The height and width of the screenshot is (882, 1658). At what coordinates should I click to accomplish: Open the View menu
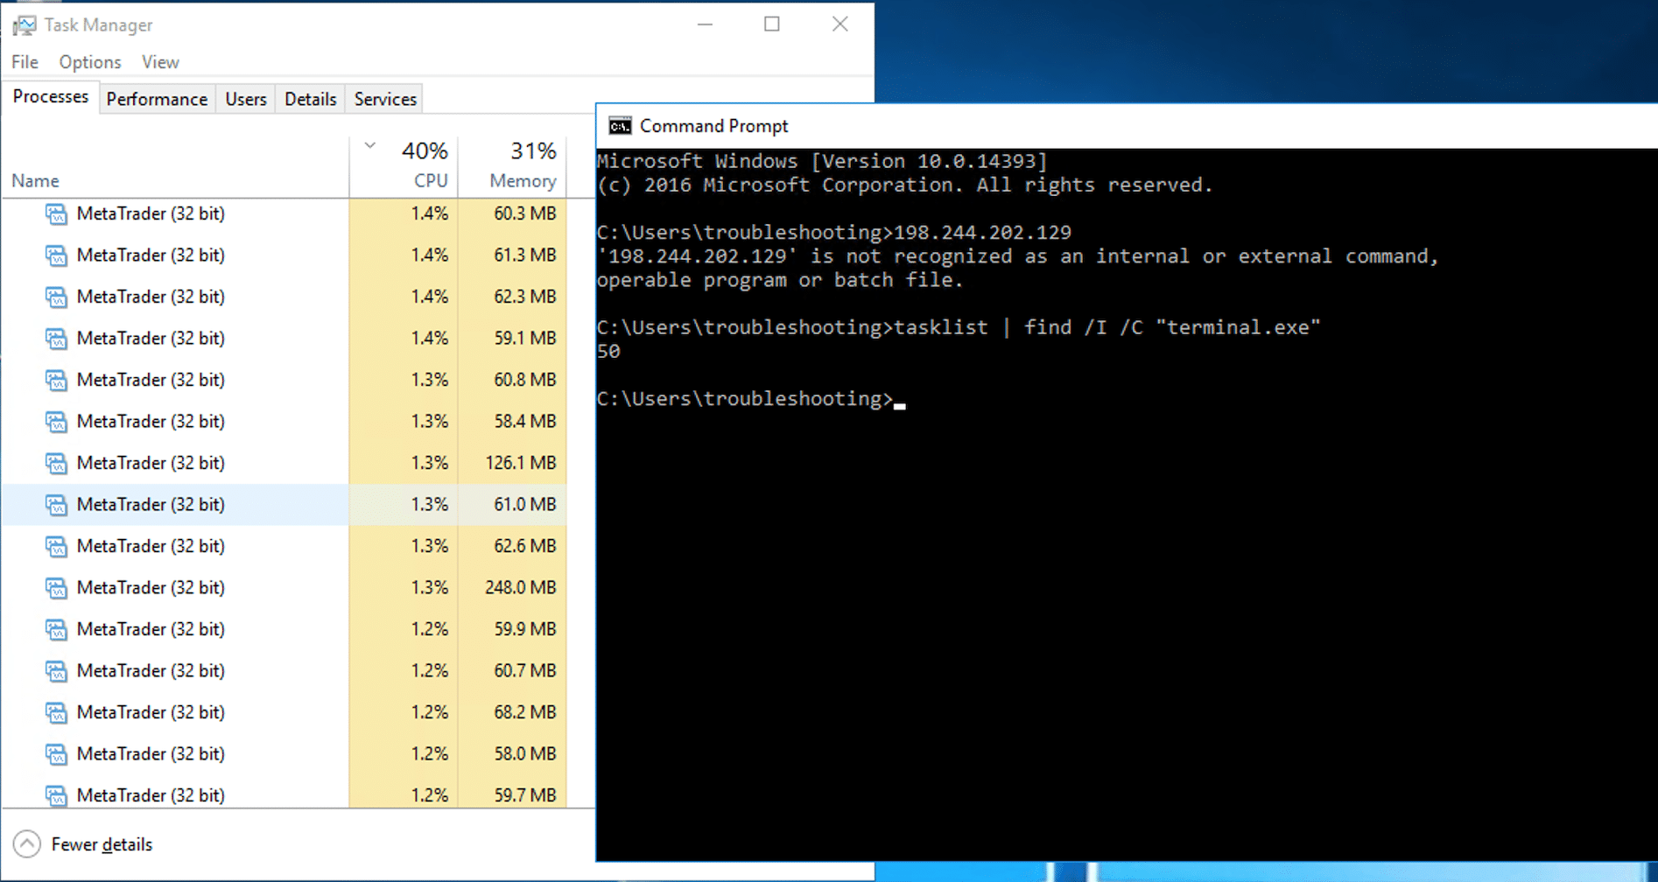tap(160, 62)
